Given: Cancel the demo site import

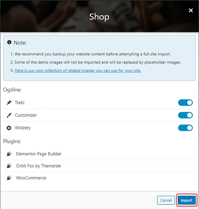Looking at the screenshot, I should pyautogui.click(x=166, y=200).
